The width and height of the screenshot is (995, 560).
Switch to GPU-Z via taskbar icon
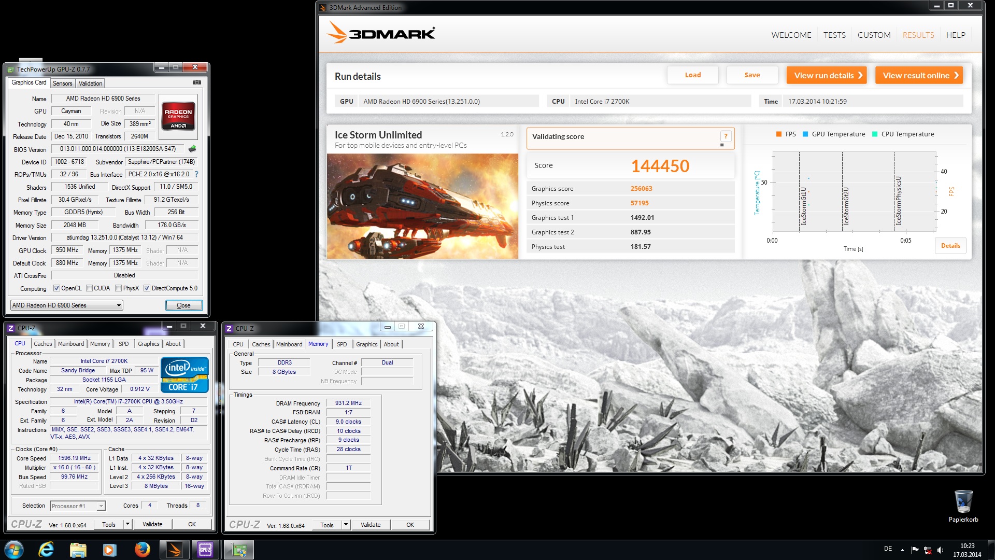pos(238,550)
